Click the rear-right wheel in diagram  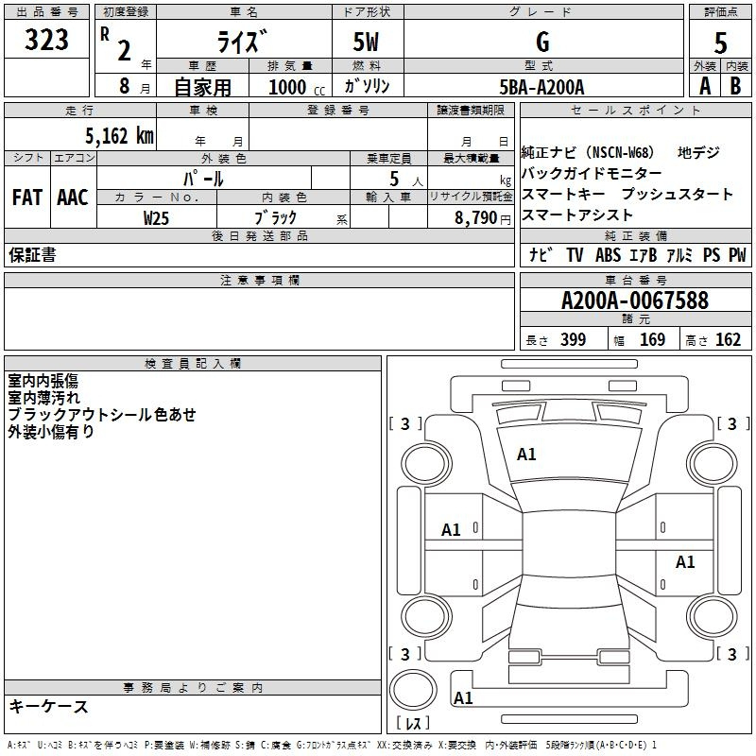tap(712, 616)
